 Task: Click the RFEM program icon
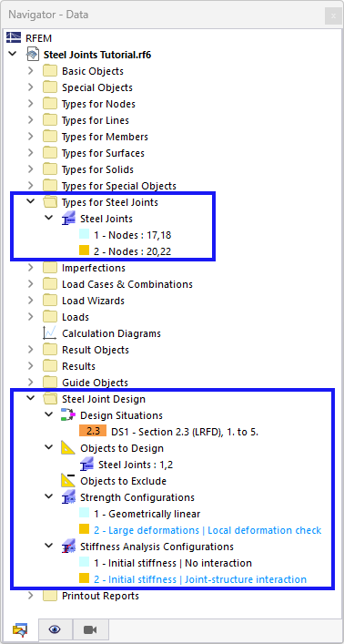[14, 38]
